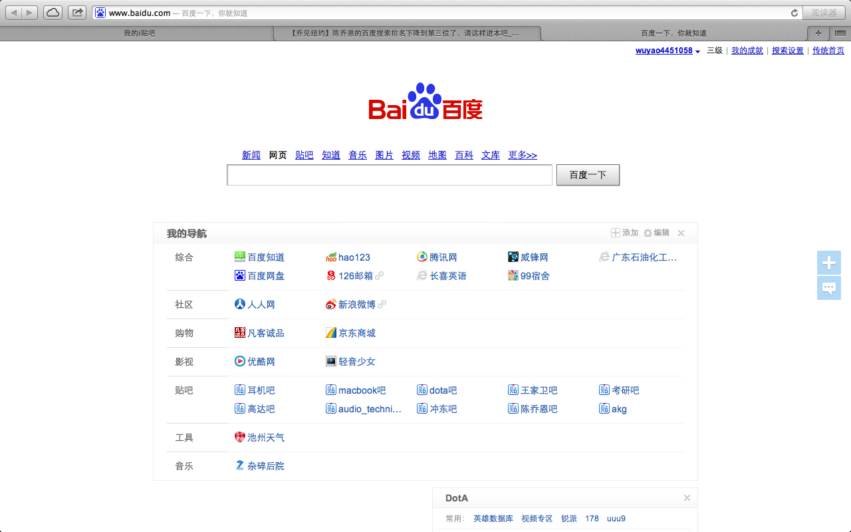Open the 冲东吧 tieba link

coord(443,409)
